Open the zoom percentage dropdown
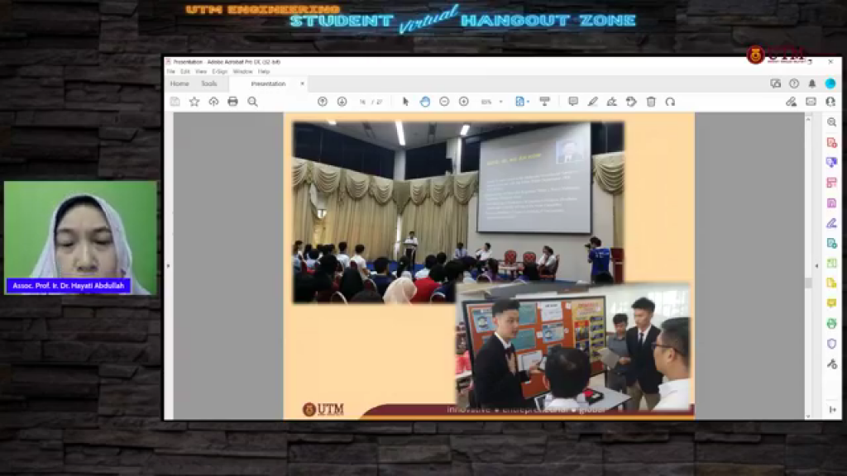Viewport: 847px width, 476px height. point(500,102)
